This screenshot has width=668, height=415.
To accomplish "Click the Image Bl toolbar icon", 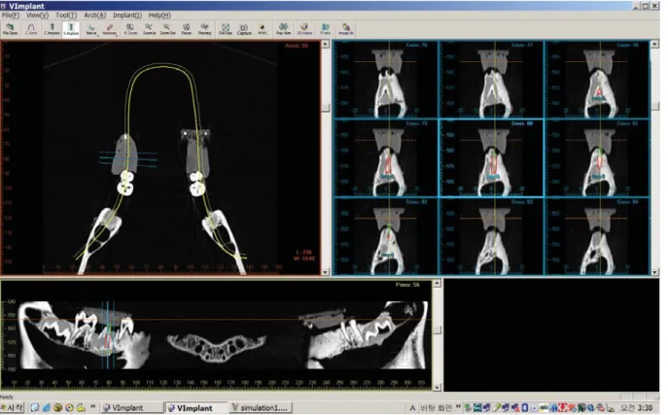I will (345, 29).
